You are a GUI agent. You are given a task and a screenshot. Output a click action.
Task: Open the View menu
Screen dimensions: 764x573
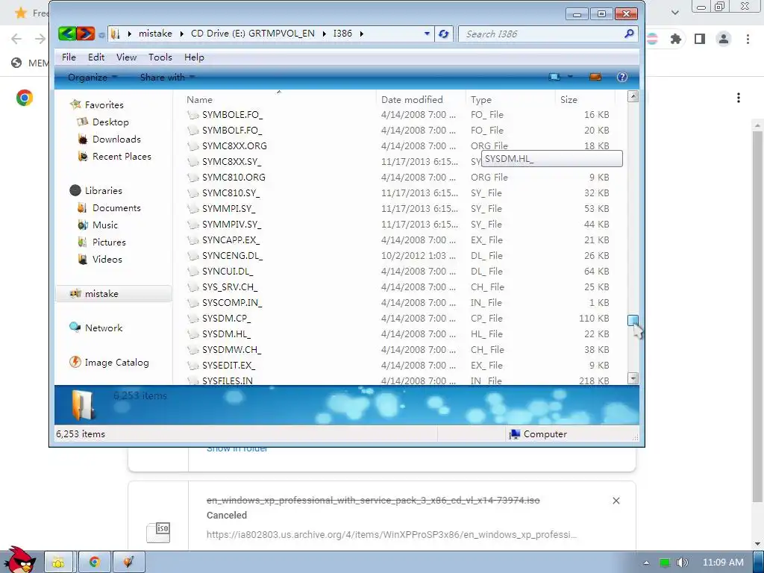point(126,57)
